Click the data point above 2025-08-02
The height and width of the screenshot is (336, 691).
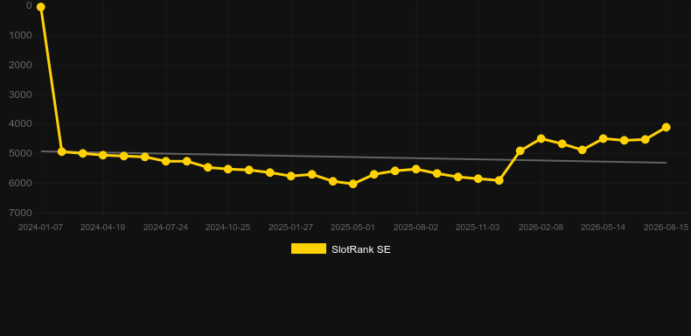point(415,169)
